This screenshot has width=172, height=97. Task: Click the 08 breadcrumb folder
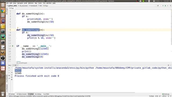40,6
